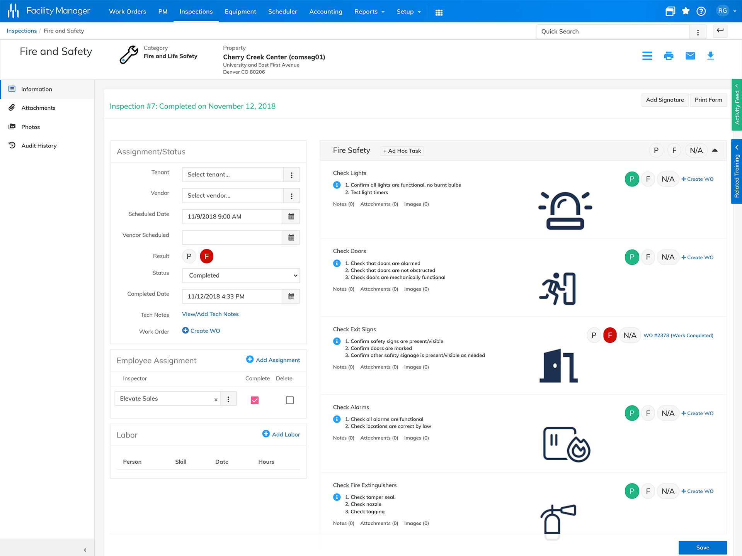Click in the Quick Search field
Image resolution: width=742 pixels, height=556 pixels.
613,32
